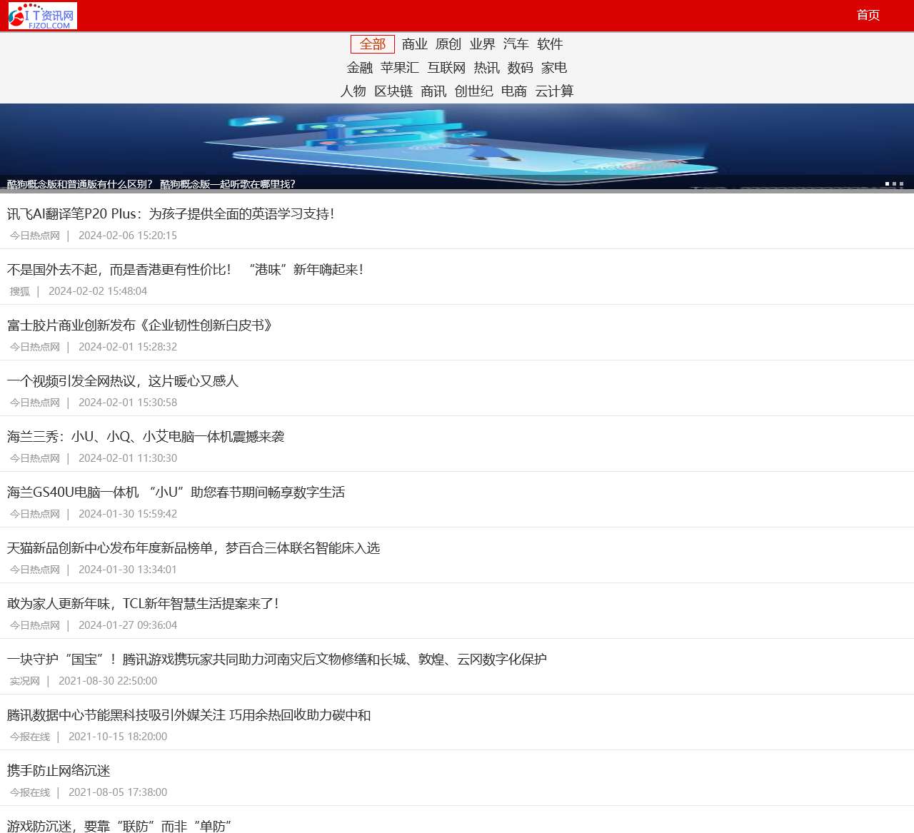Click 今日热点网 under the 讯飞AI翻译笔 article
Viewport: 914px width, 833px height.
pos(35,236)
